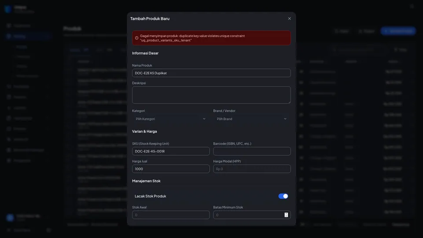Open the Pilih Brand dropdown
Image resolution: width=423 pixels, height=238 pixels.
pyautogui.click(x=252, y=119)
